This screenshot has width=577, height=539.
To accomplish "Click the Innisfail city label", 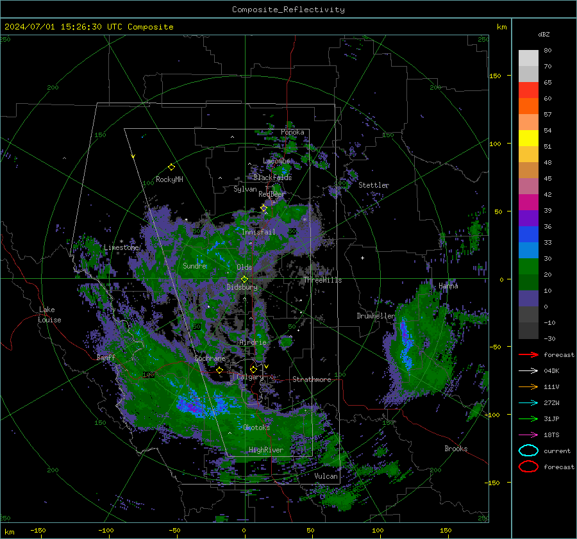I will point(258,232).
